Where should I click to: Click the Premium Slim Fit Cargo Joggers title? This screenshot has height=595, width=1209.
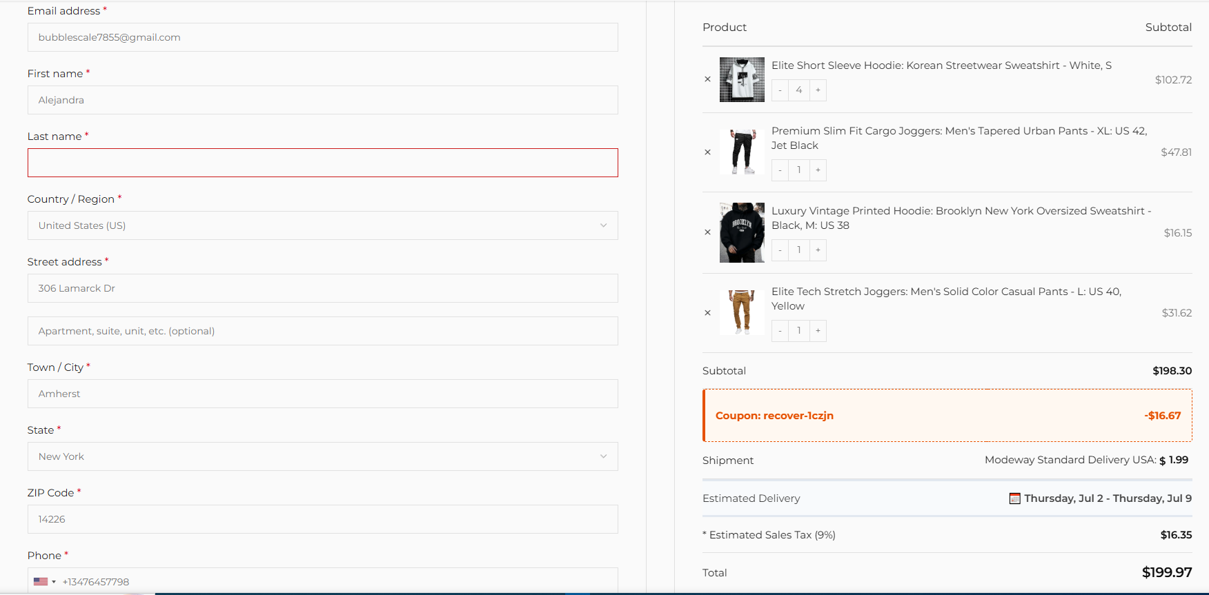click(959, 138)
